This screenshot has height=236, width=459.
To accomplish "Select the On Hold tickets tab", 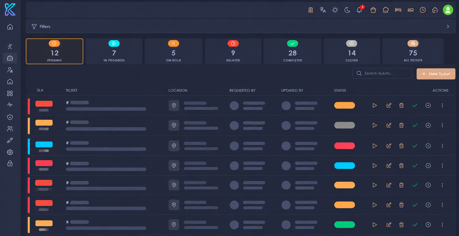I will pyautogui.click(x=174, y=51).
